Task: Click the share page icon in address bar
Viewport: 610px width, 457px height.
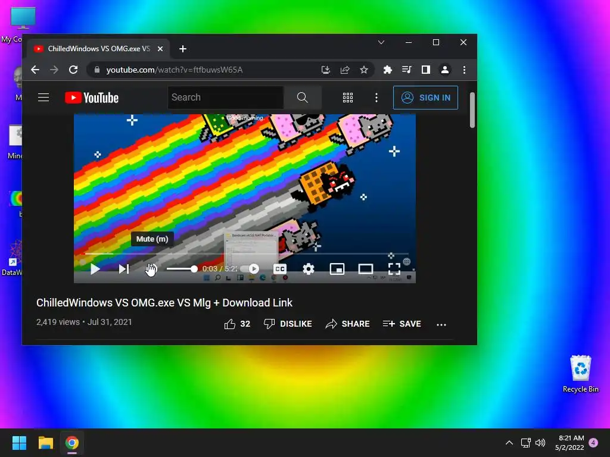Action: point(345,70)
